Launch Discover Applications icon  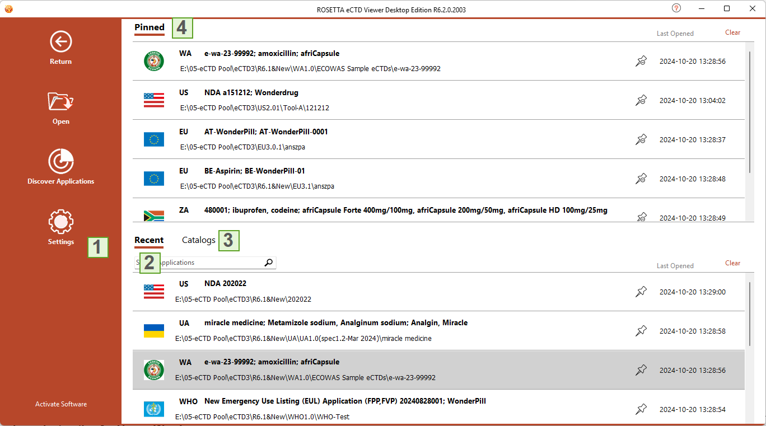60,161
